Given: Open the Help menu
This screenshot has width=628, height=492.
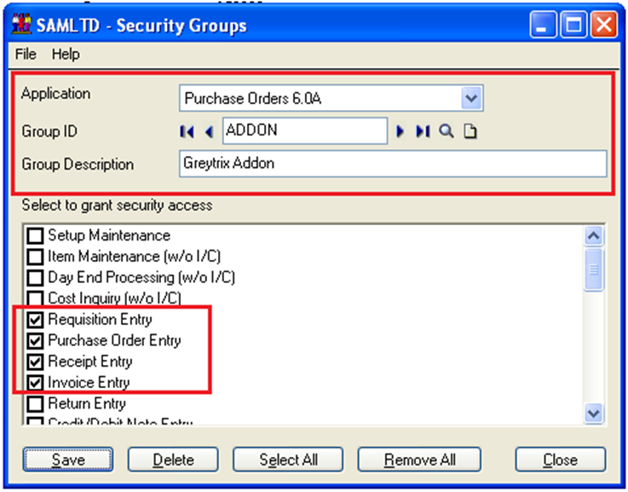Looking at the screenshot, I should pyautogui.click(x=66, y=54).
